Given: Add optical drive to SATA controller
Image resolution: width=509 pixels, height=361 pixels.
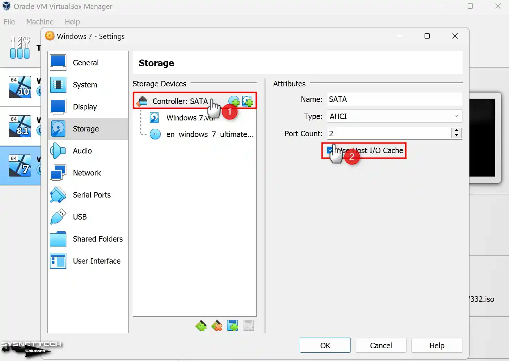Looking at the screenshot, I should click(x=234, y=101).
